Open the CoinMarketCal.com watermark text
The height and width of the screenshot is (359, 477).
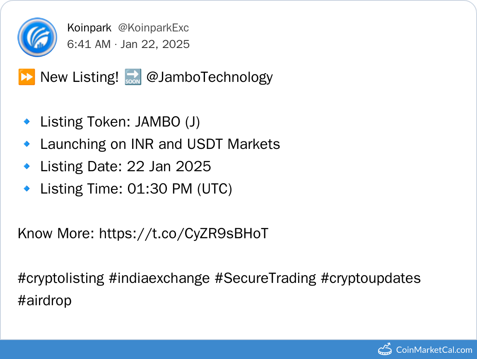point(434,350)
